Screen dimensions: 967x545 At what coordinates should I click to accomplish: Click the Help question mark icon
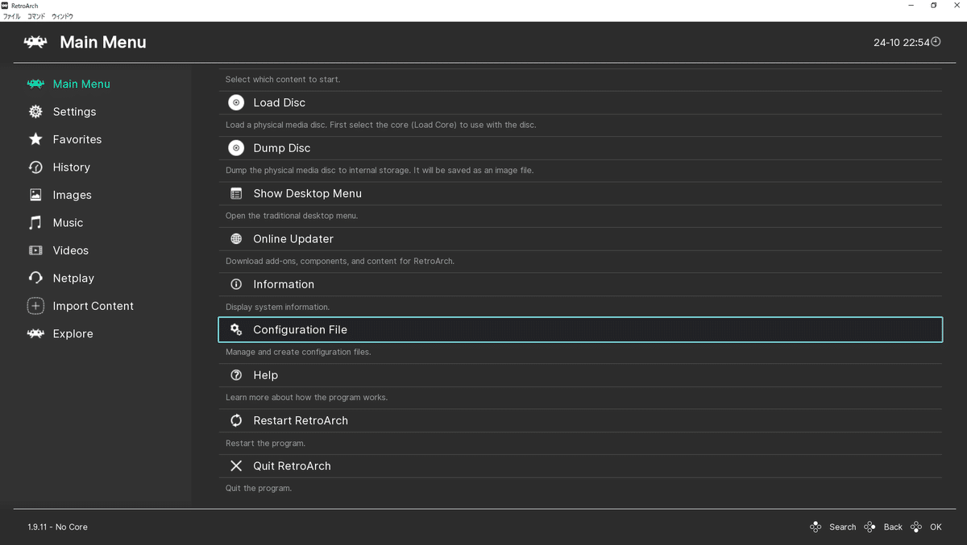(236, 375)
